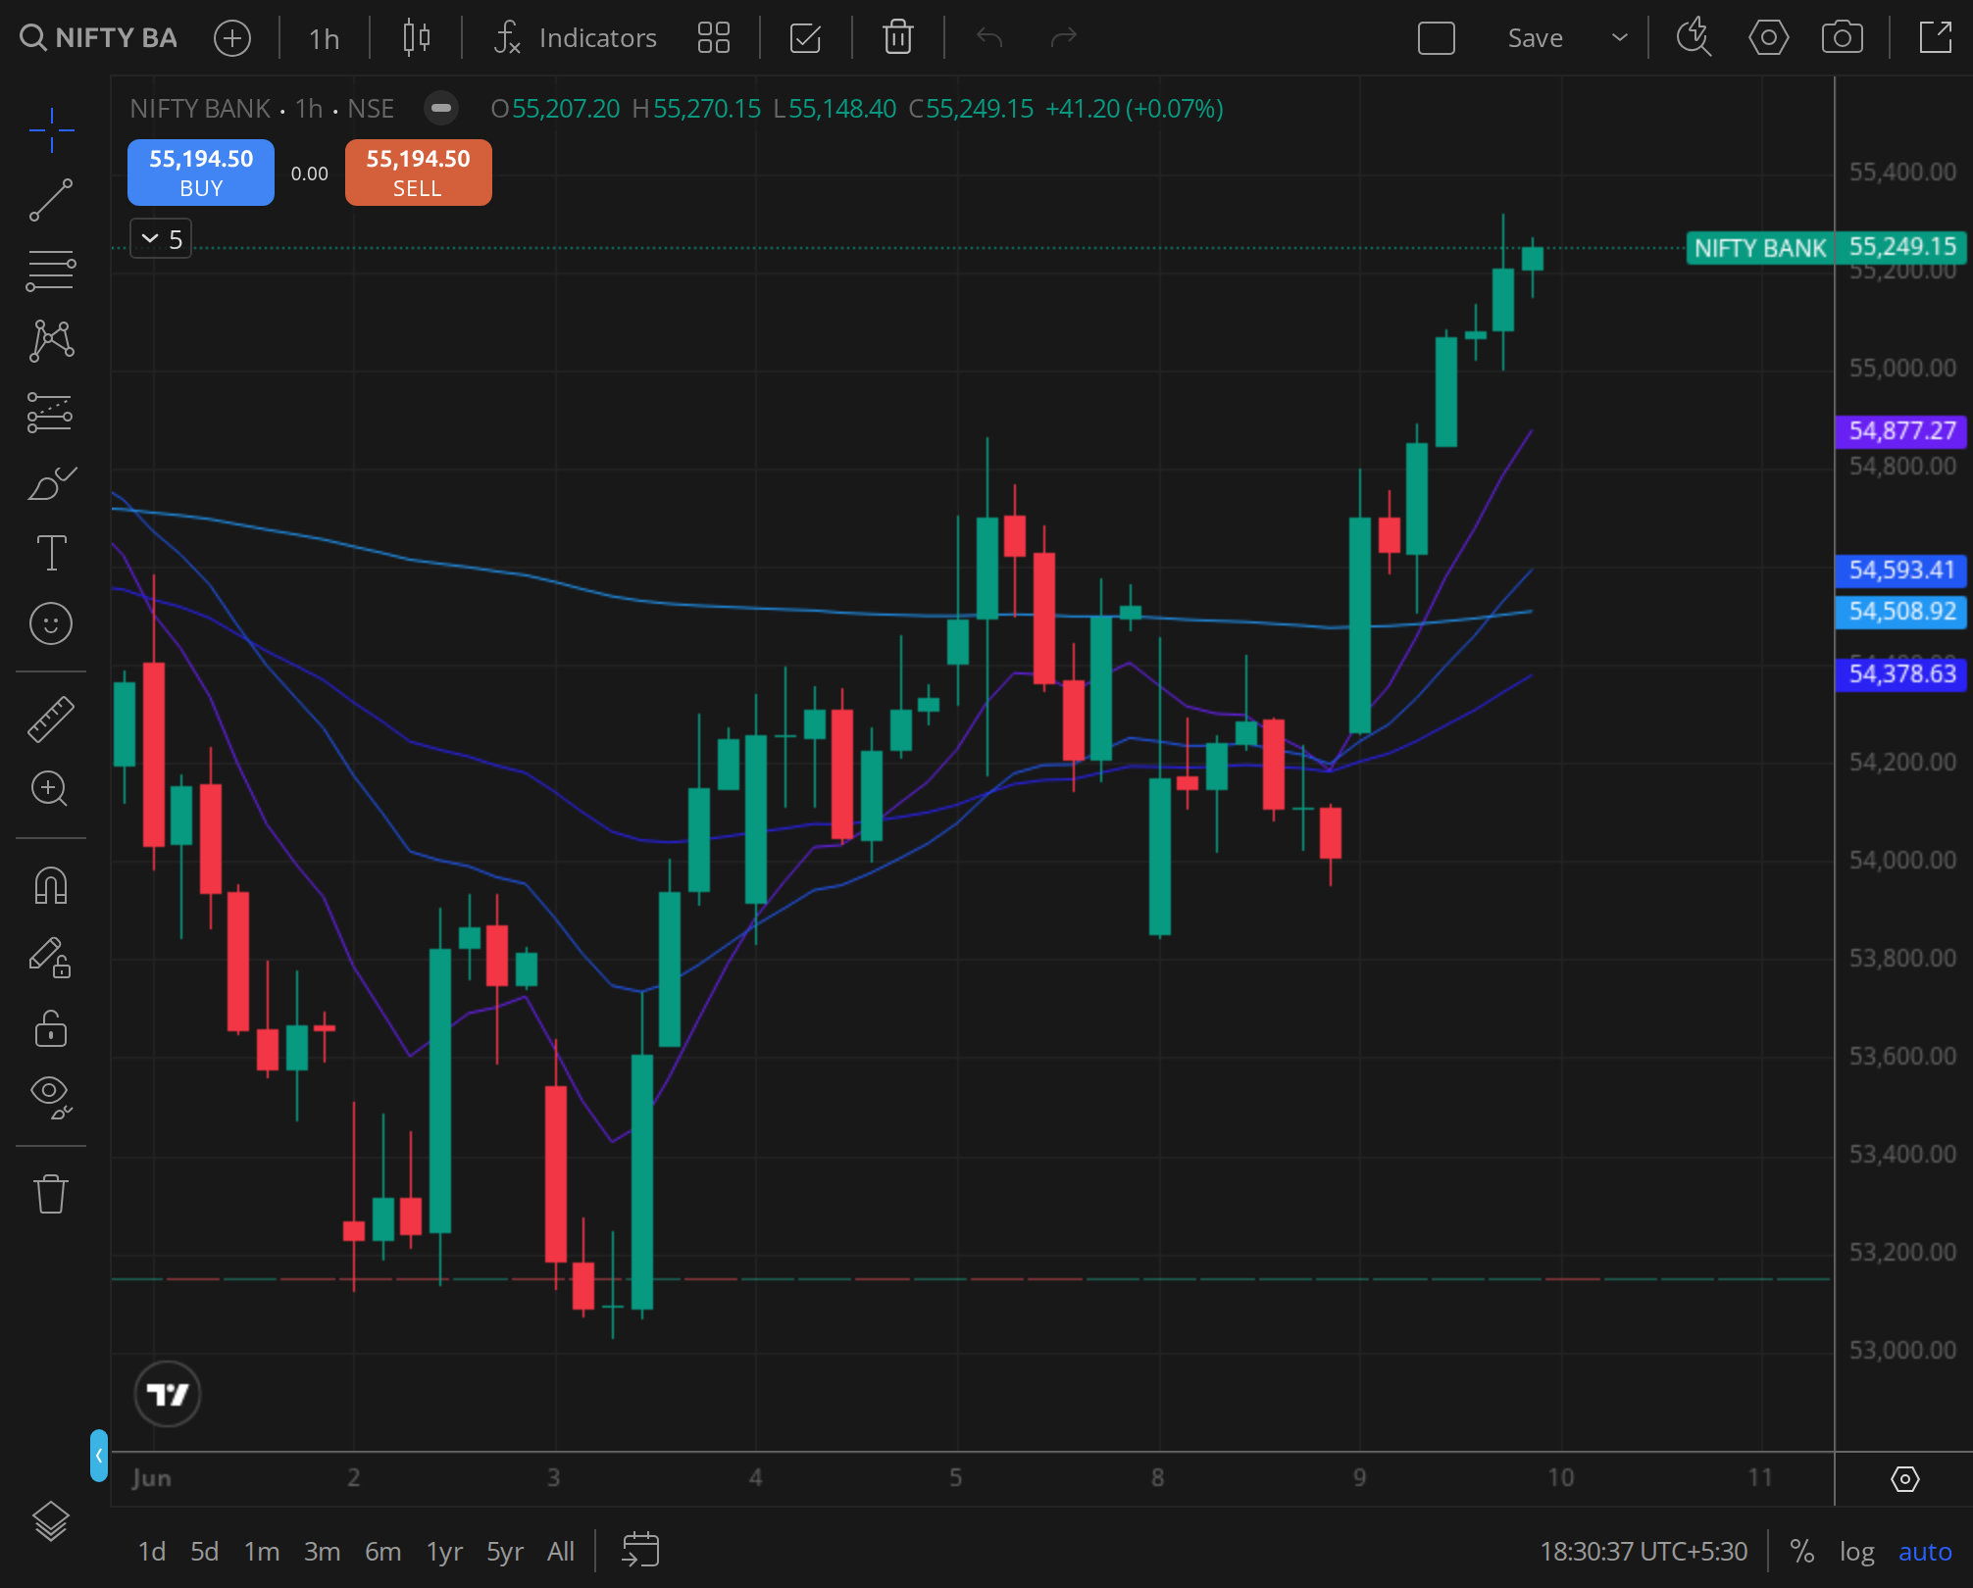Open indicator templates grid icon
Image resolution: width=1973 pixels, height=1588 pixels.
(714, 38)
